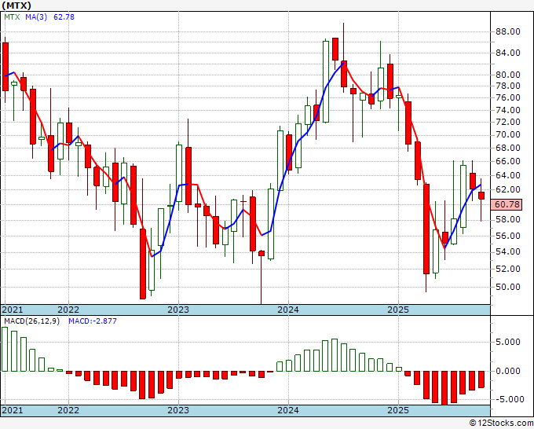Click the 72.00 price axis label
534x429 pixels.
[x=507, y=122]
